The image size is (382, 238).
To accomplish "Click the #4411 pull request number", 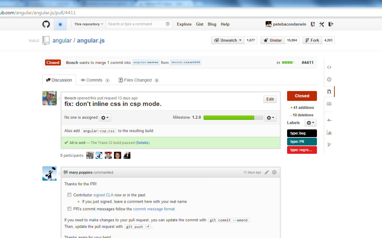I will 307,62.
